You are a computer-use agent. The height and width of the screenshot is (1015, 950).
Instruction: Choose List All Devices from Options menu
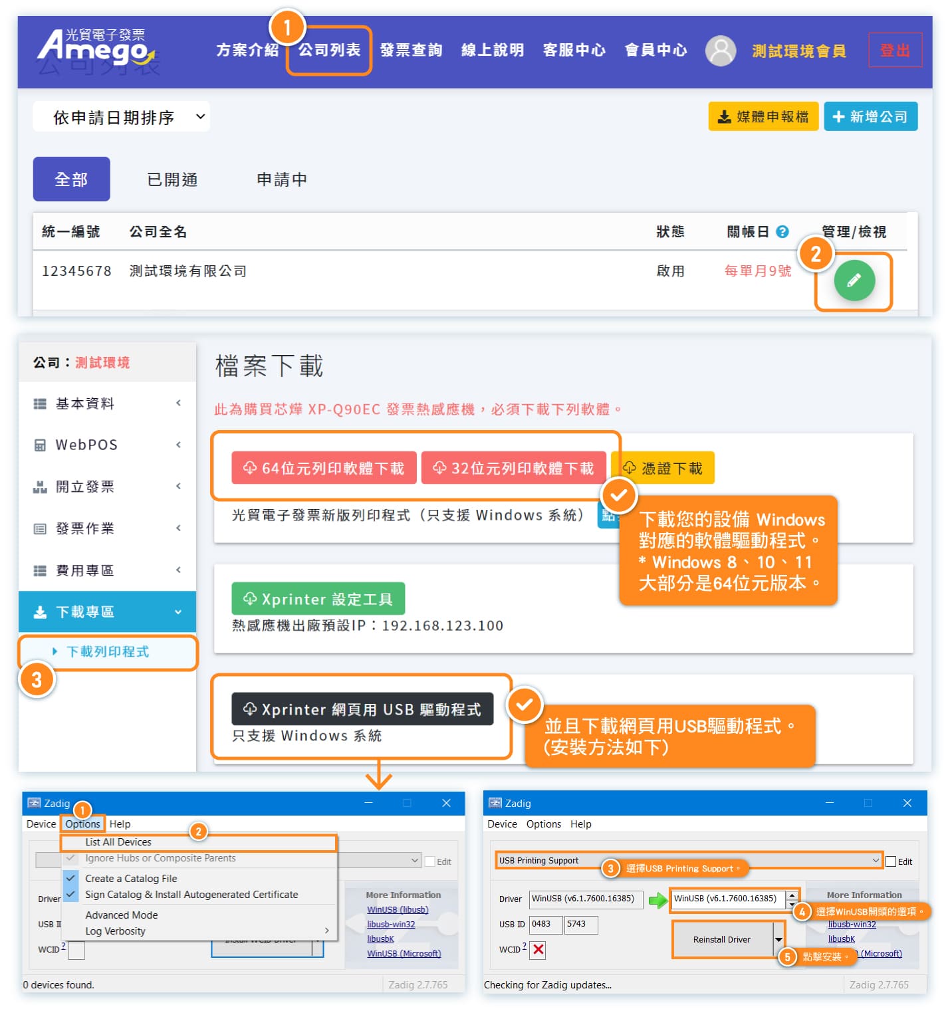[118, 842]
